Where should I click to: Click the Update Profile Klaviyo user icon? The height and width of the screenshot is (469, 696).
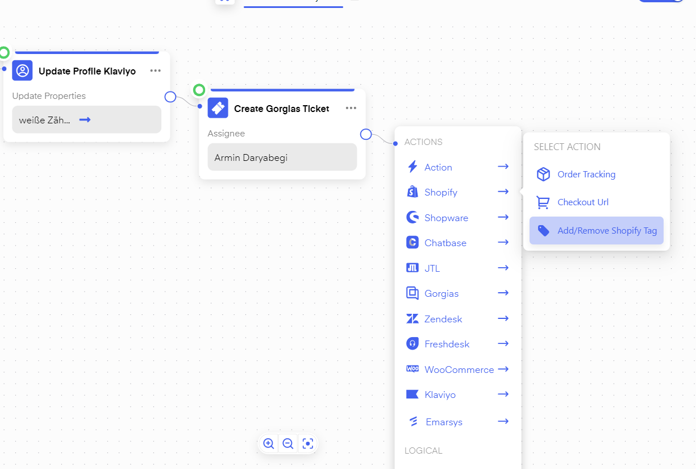pos(22,70)
